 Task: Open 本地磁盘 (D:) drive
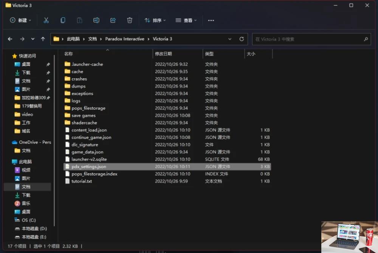[x=34, y=228]
